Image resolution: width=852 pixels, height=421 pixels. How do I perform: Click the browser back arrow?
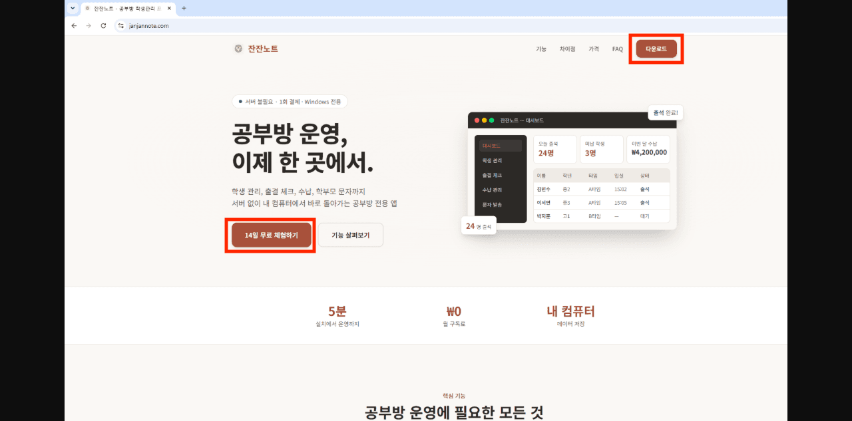pos(74,26)
